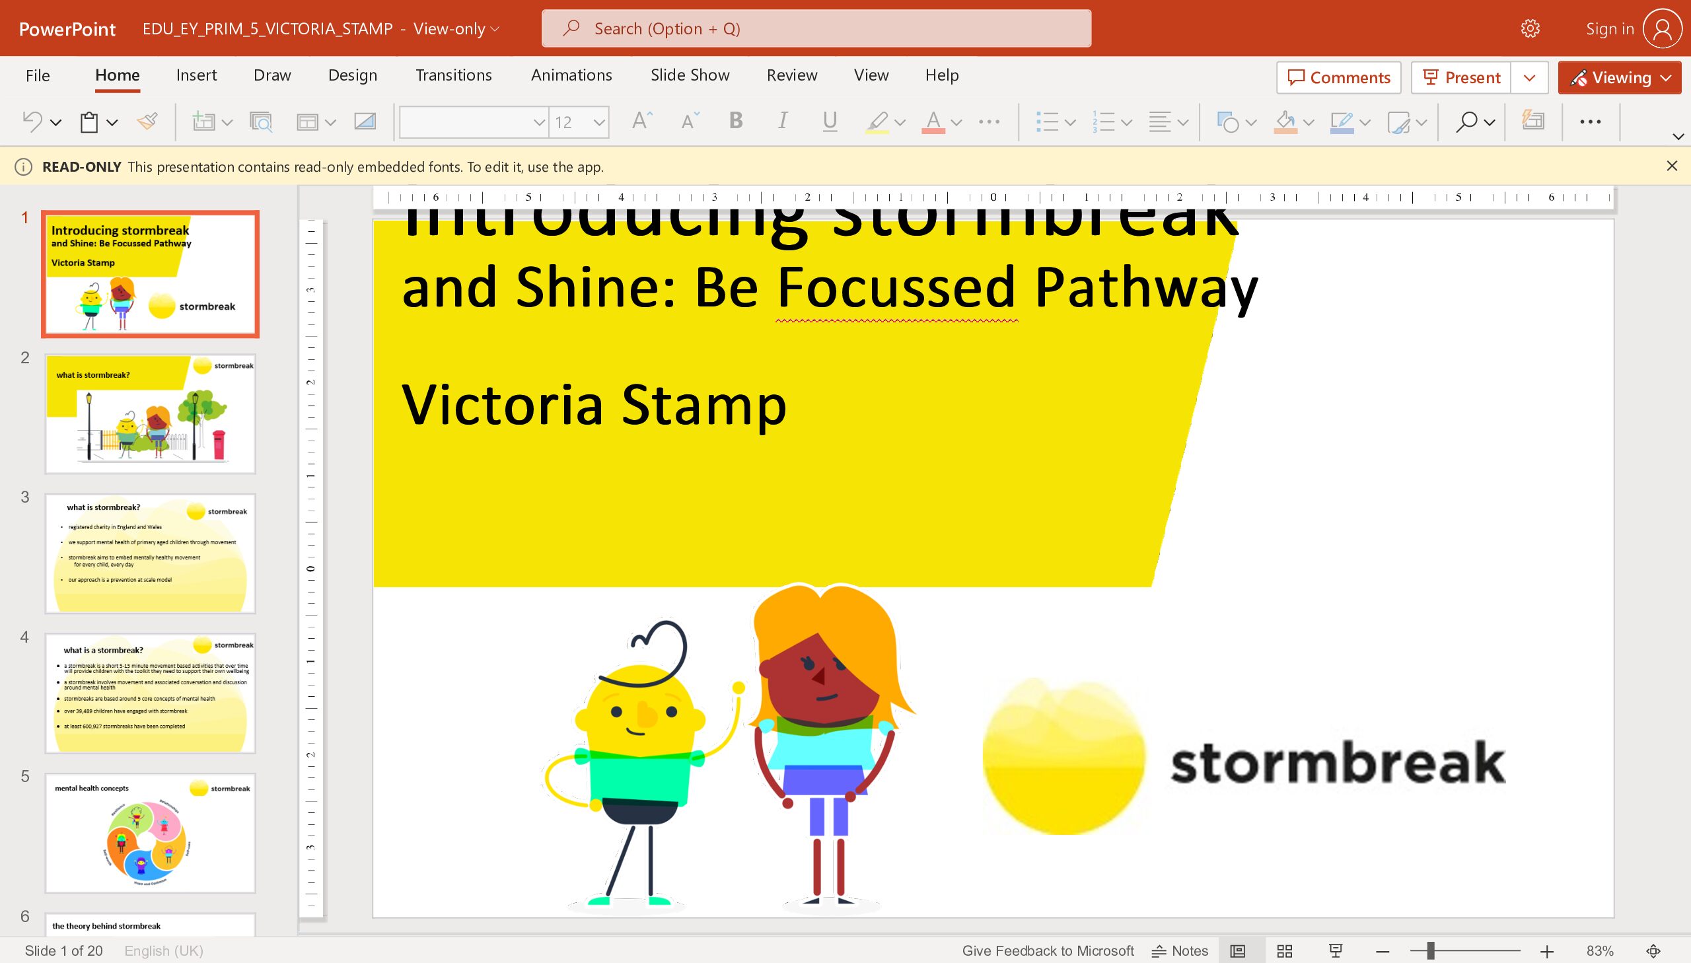The image size is (1691, 963).
Task: Click the Shape Outline pen icon
Action: pos(1341,122)
